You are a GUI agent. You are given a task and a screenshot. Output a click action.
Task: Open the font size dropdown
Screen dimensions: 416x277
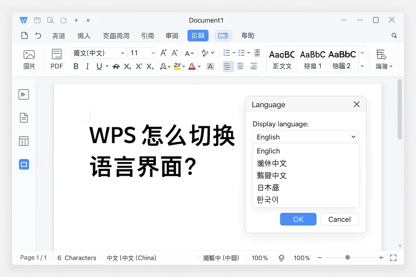[x=142, y=53]
